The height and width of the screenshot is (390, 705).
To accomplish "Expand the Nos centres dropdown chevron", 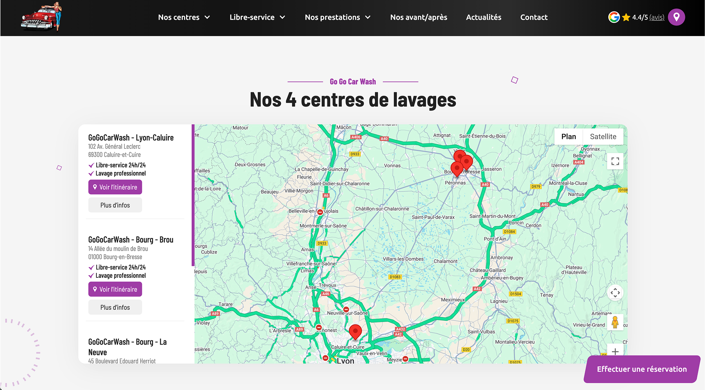I will click(x=207, y=17).
